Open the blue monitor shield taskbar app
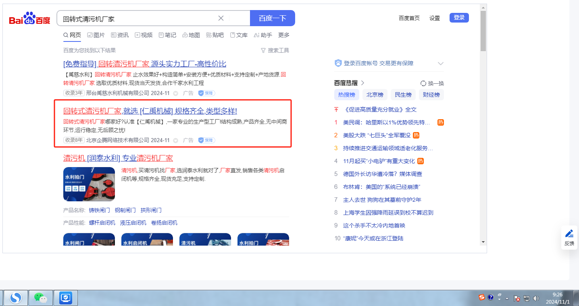 point(65,298)
